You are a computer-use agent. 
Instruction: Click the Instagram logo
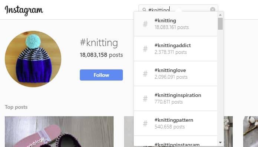click(x=24, y=10)
